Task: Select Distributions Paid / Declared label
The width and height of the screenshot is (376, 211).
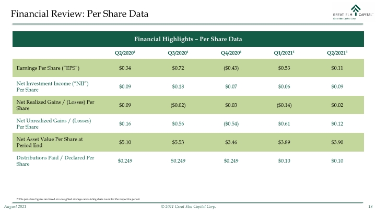Action: click(55, 161)
